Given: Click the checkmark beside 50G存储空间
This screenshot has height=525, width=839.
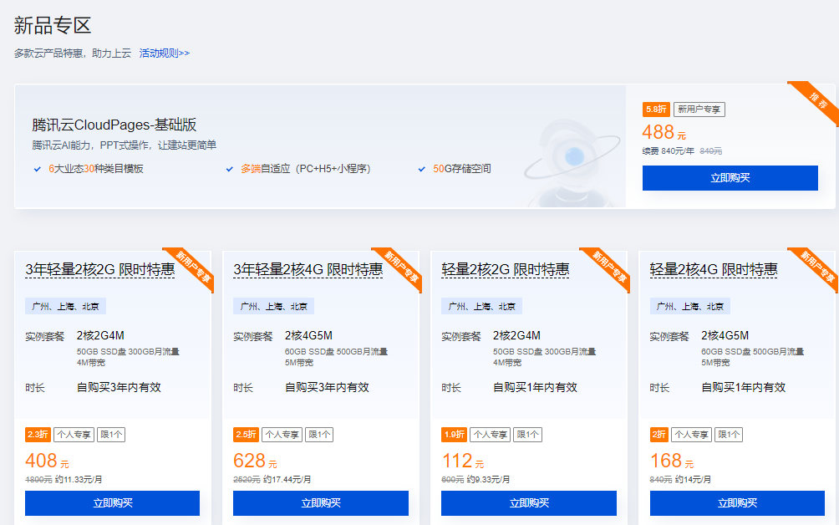Looking at the screenshot, I should click(x=422, y=169).
